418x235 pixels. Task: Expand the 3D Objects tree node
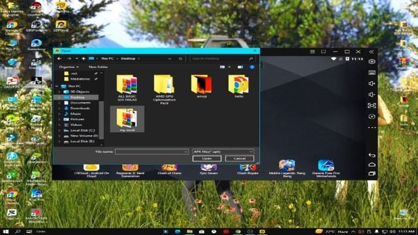point(59,91)
